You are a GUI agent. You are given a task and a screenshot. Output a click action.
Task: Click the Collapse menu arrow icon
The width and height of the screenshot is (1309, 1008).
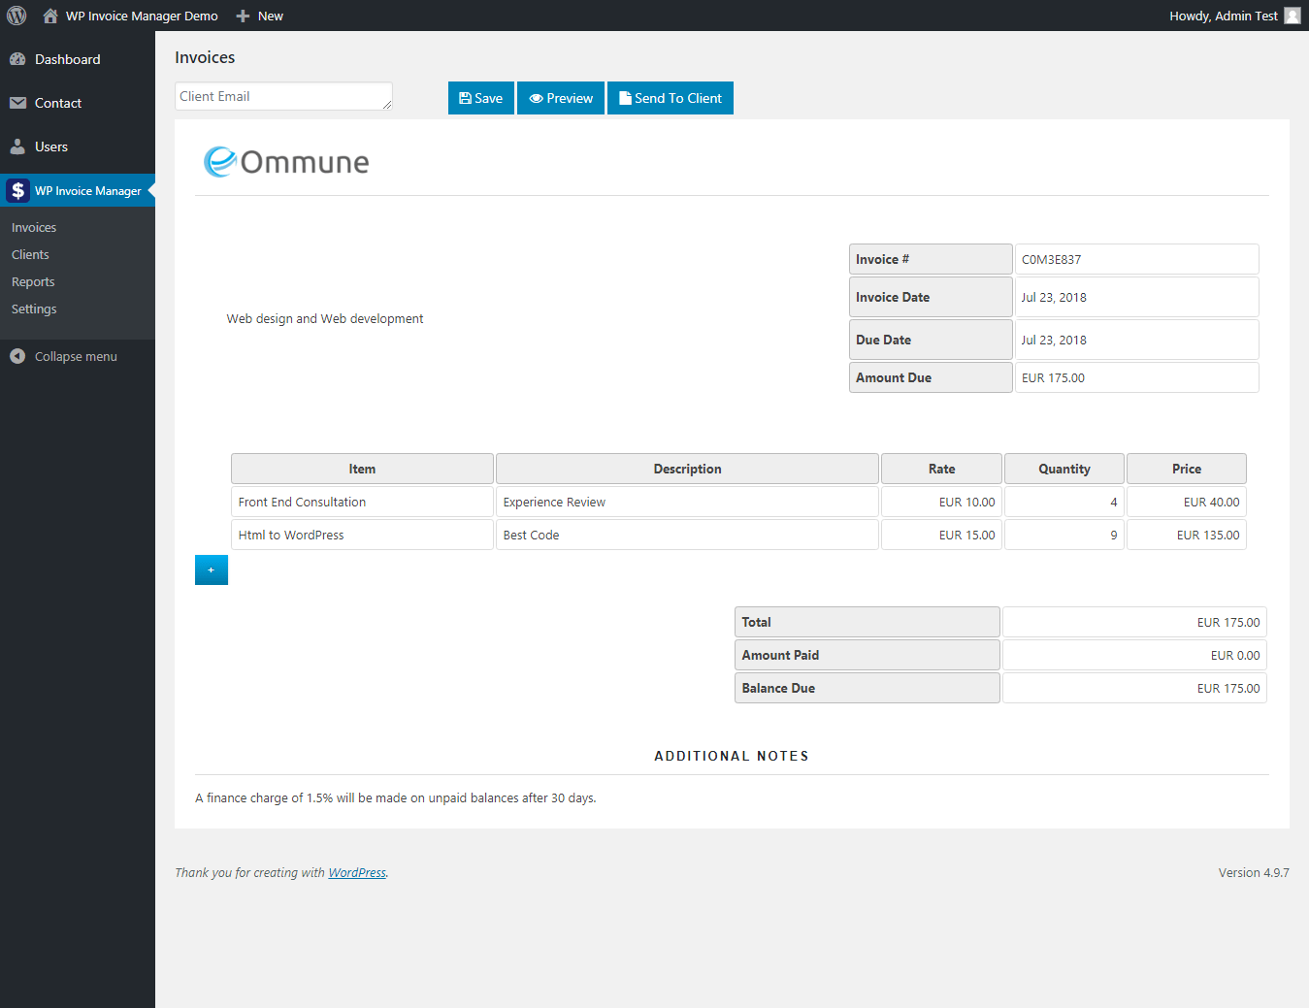pyautogui.click(x=17, y=356)
